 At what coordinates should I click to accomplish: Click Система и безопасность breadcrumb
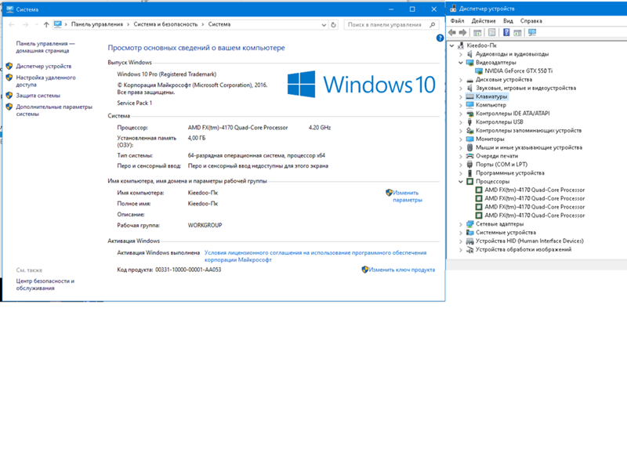[165, 24]
